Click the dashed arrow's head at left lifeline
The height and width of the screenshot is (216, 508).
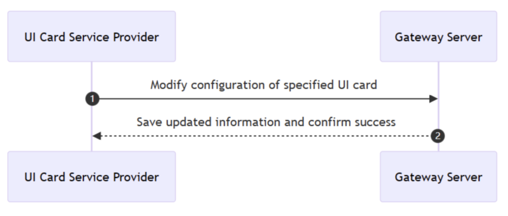point(97,136)
